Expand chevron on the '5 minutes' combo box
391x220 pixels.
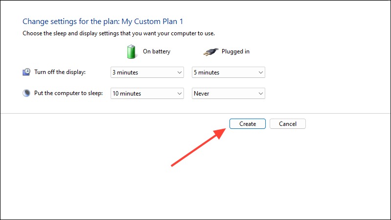tap(260, 73)
